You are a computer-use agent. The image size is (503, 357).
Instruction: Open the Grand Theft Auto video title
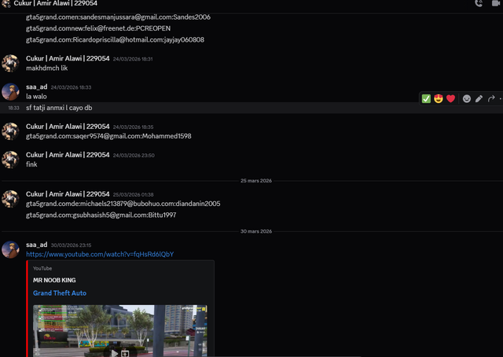(60, 293)
